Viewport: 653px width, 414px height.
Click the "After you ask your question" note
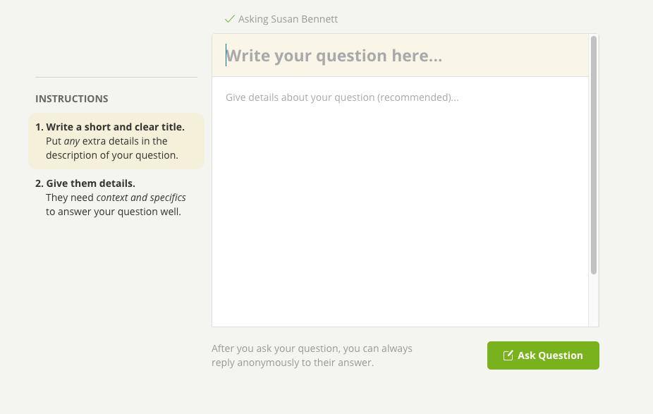click(x=312, y=348)
